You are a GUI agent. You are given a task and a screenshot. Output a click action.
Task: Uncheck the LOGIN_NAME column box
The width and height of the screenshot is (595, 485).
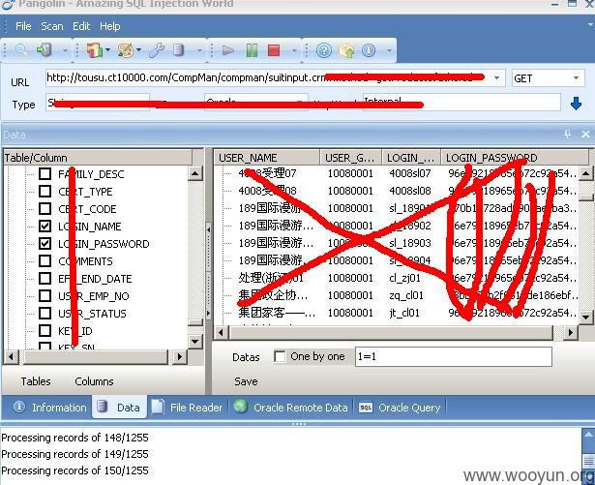tap(45, 226)
